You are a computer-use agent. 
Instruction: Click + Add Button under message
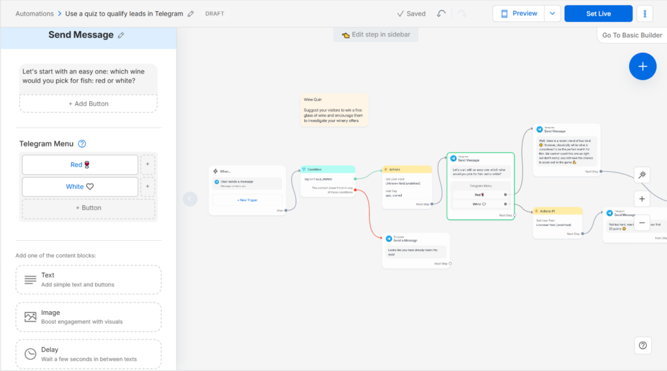89,103
